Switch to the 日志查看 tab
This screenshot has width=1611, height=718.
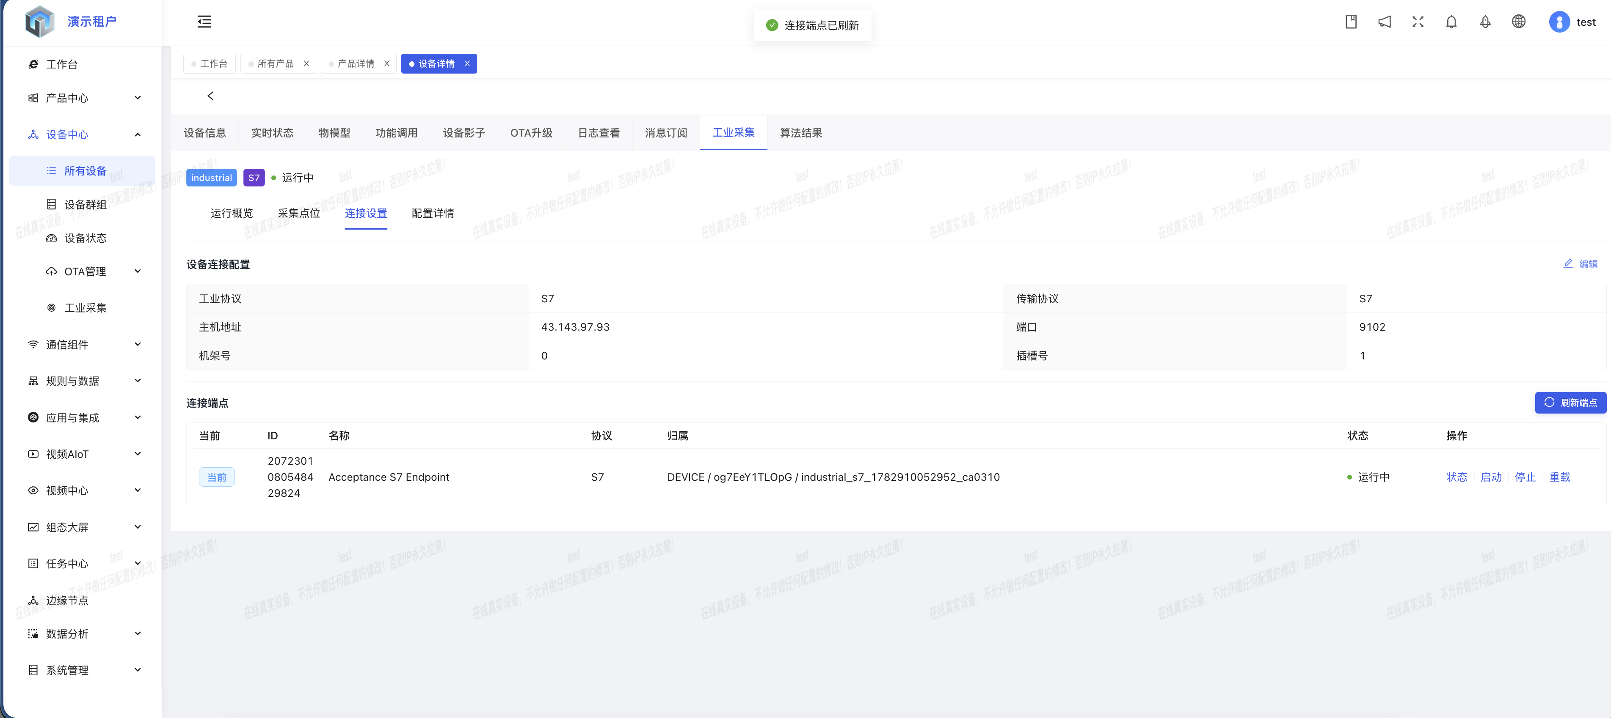[599, 132]
